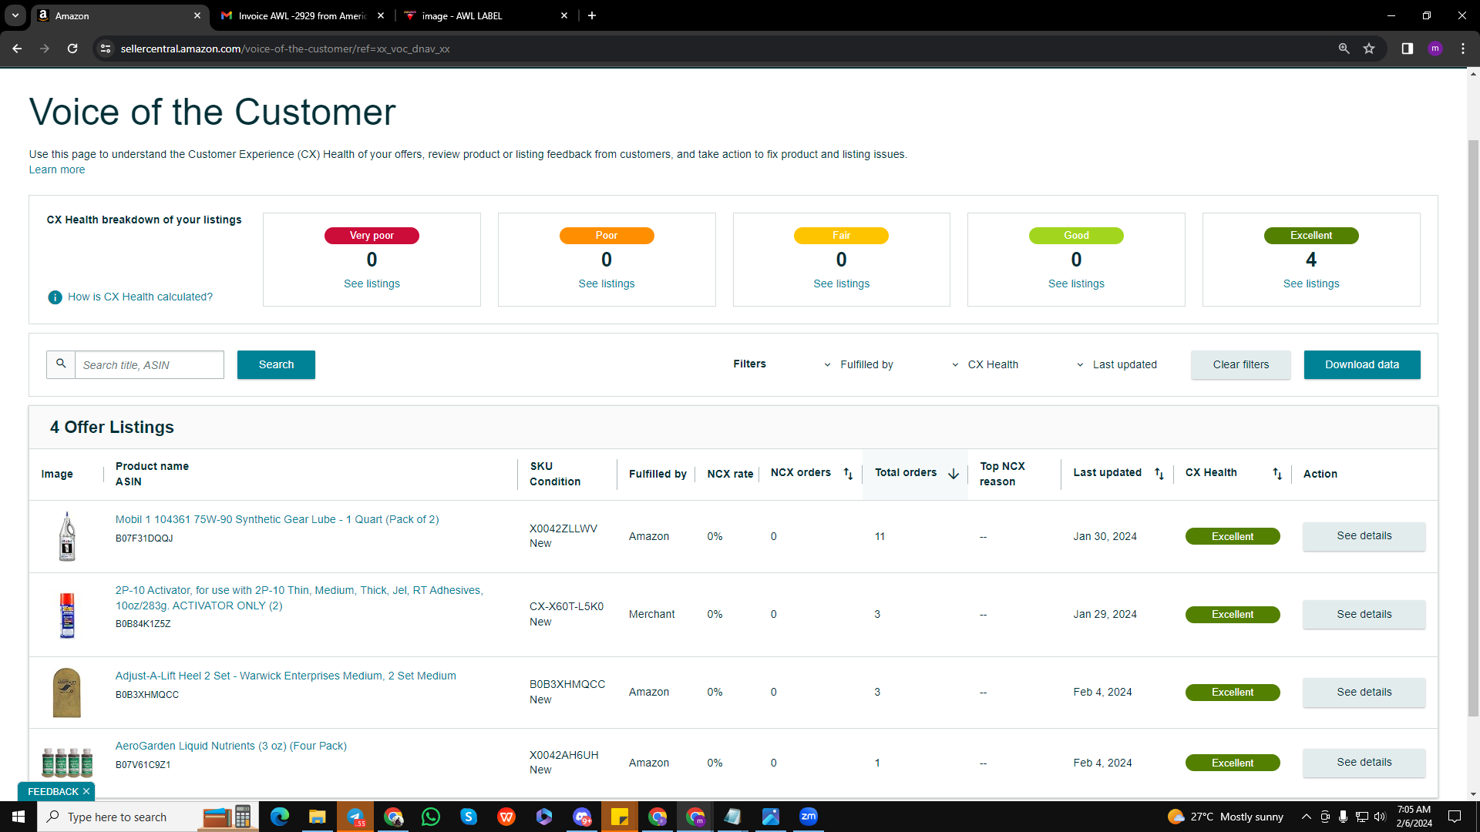
Task: Open the Learn more link
Action: click(57, 169)
